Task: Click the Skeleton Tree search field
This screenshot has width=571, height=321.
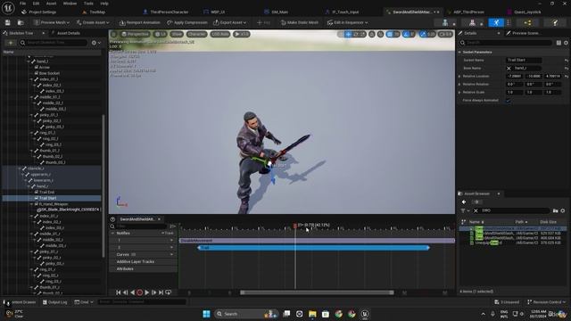Action: tap(54, 43)
